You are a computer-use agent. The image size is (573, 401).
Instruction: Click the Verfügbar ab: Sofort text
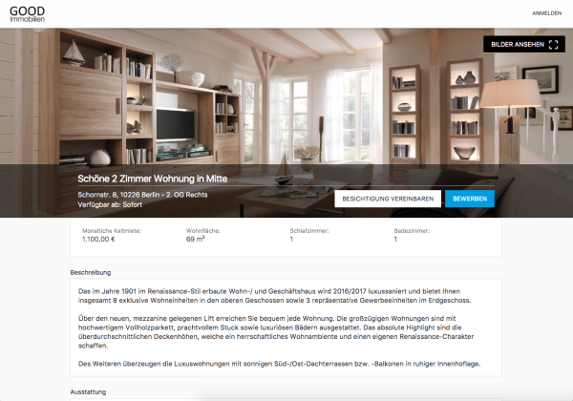tap(110, 204)
